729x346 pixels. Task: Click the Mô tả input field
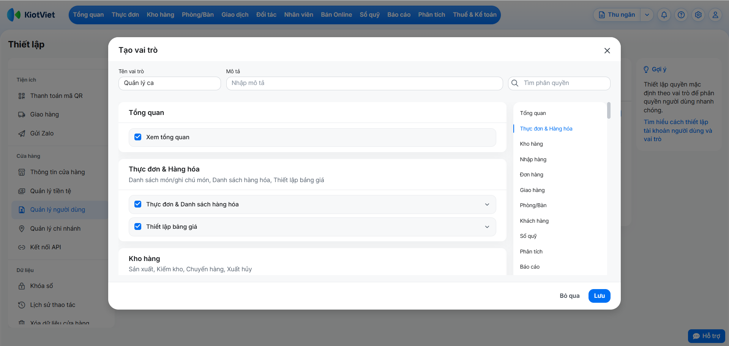click(x=364, y=83)
